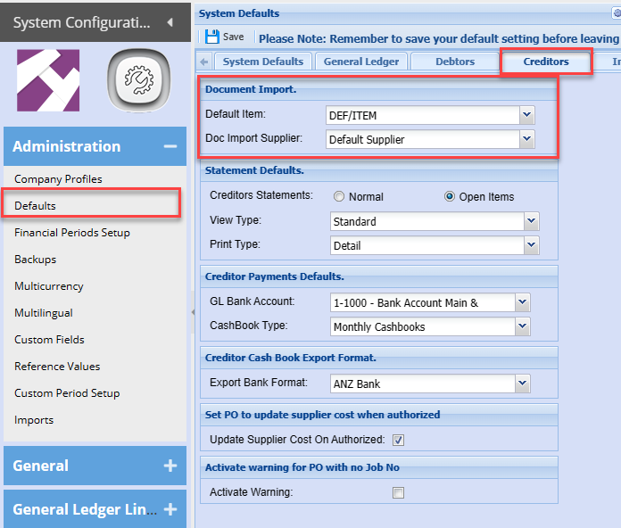Open Financial Periods Setup link
The height and width of the screenshot is (528, 621).
click(72, 232)
